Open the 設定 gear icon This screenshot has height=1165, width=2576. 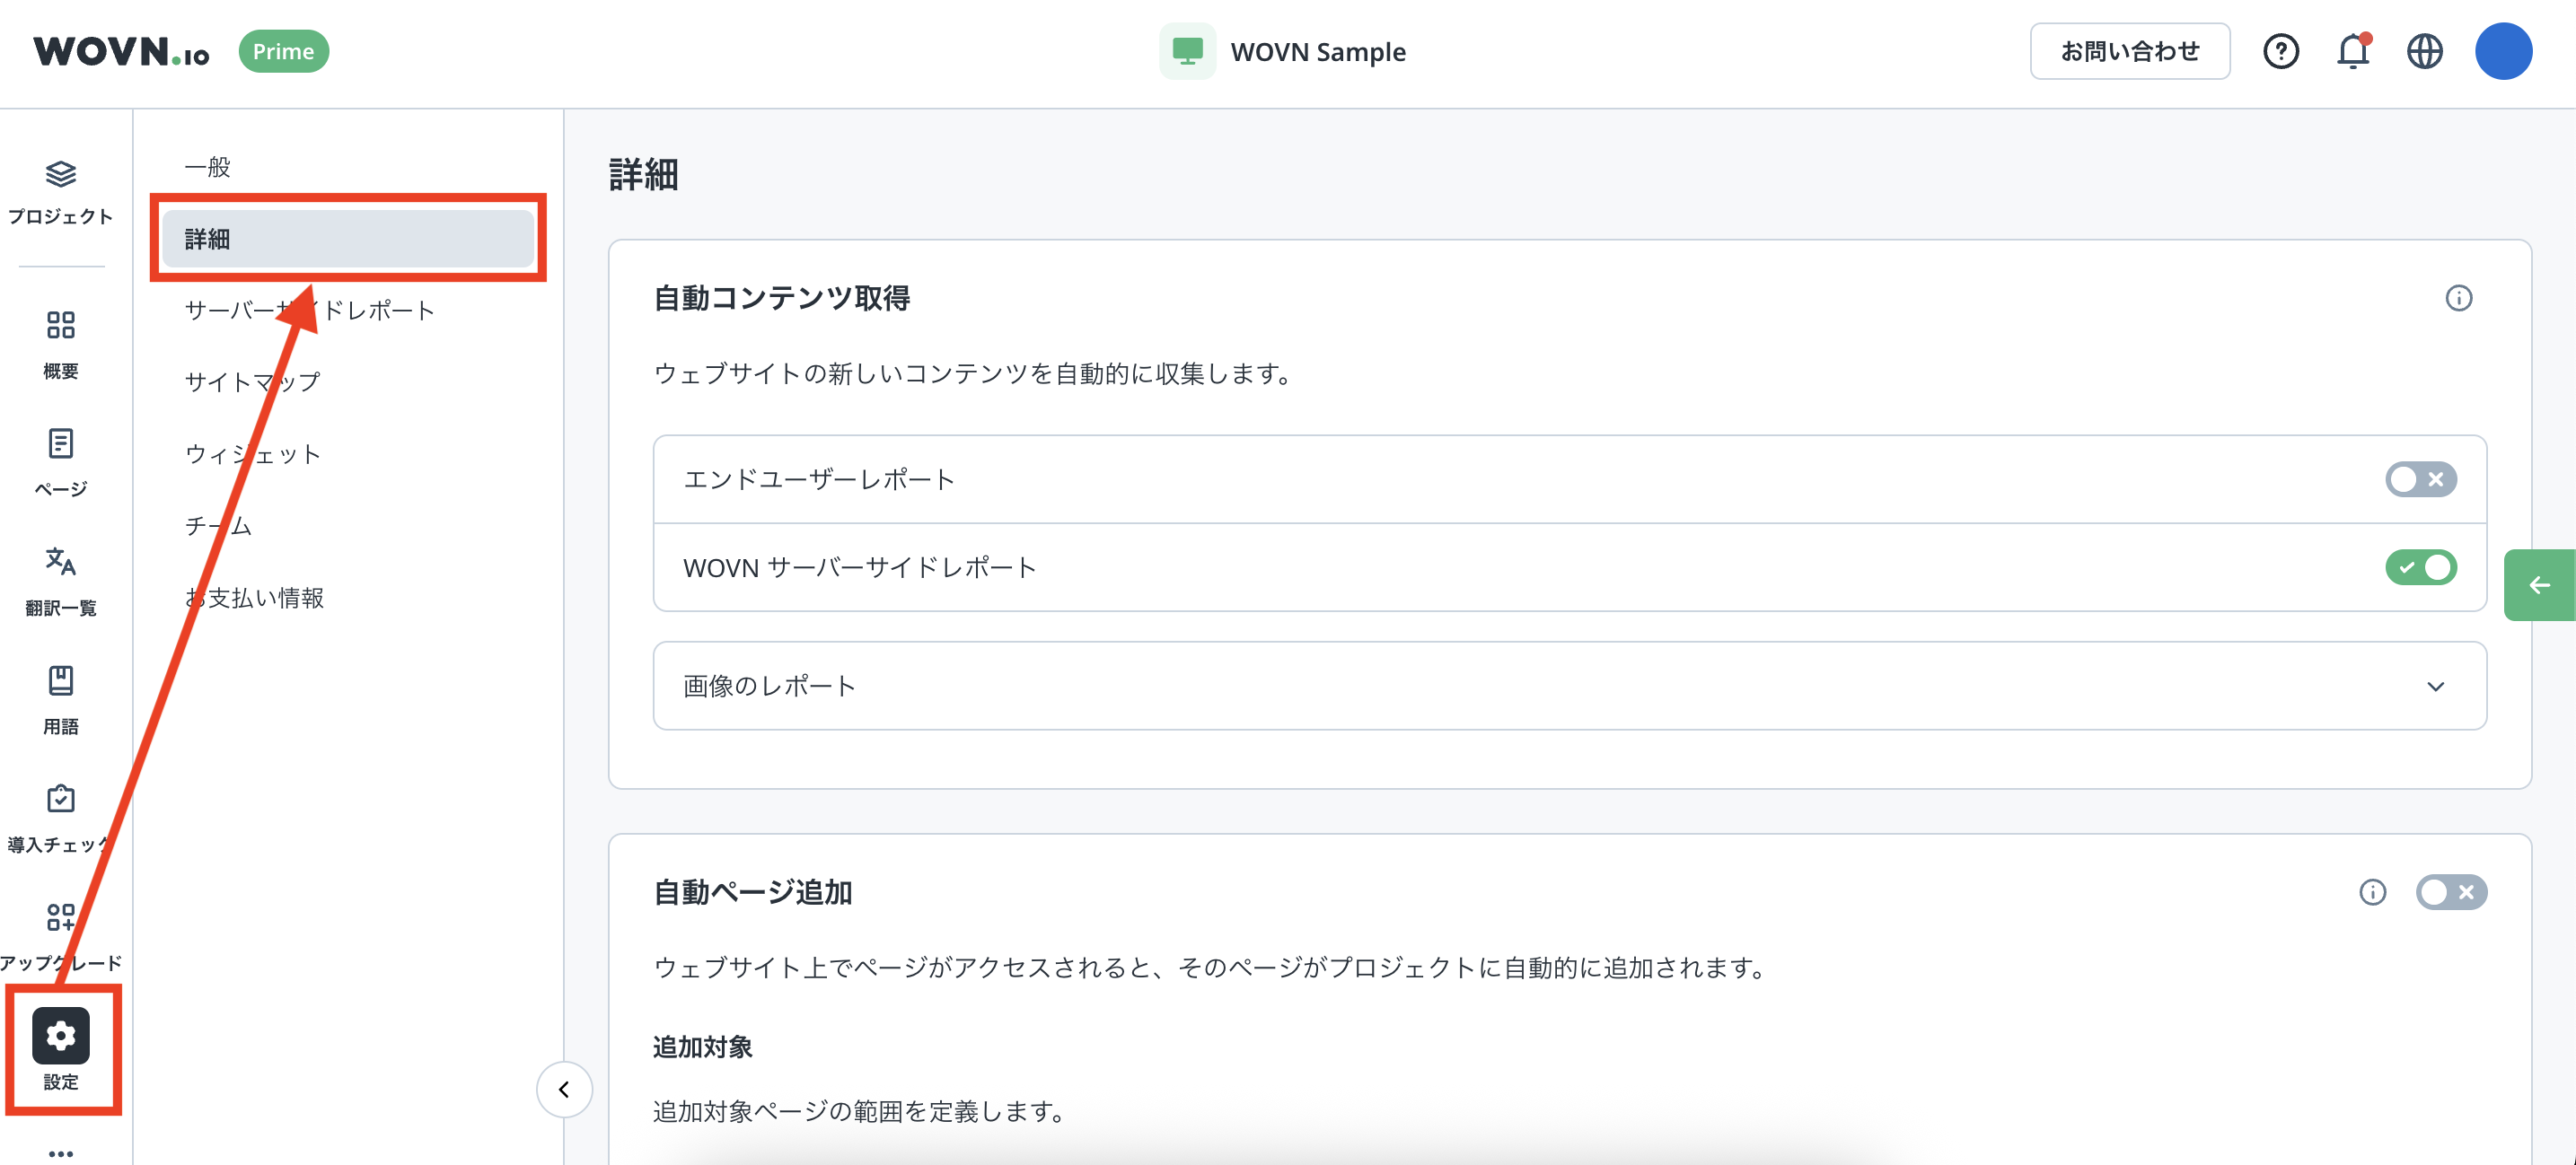click(60, 1036)
